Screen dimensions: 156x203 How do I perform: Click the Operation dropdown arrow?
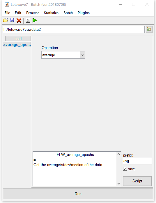coord(82,55)
